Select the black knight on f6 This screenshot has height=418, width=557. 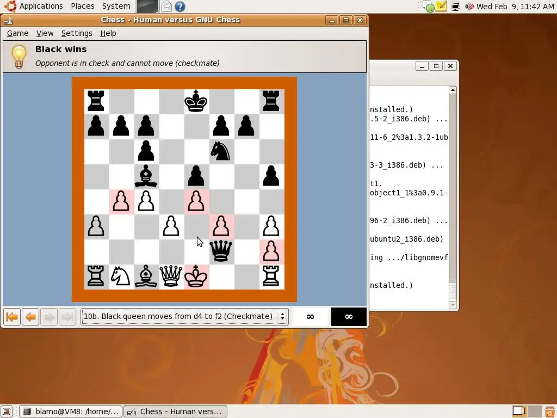click(x=221, y=151)
